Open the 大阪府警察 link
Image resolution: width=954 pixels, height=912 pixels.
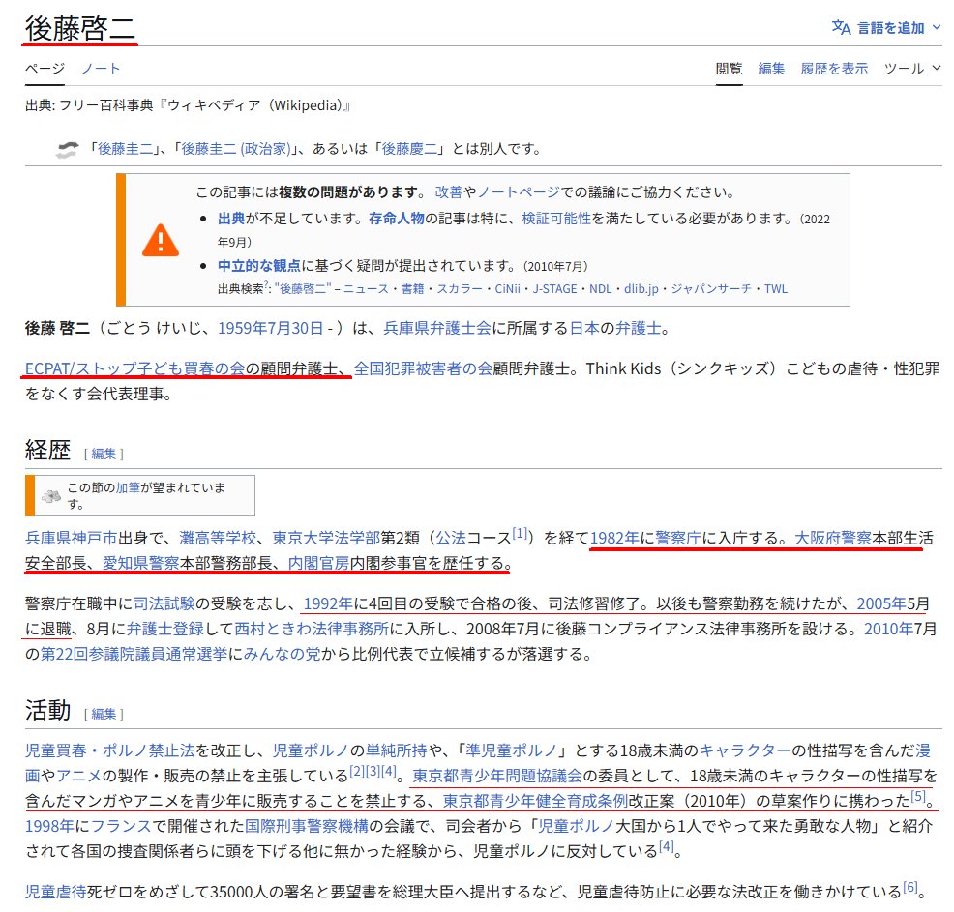tap(833, 538)
